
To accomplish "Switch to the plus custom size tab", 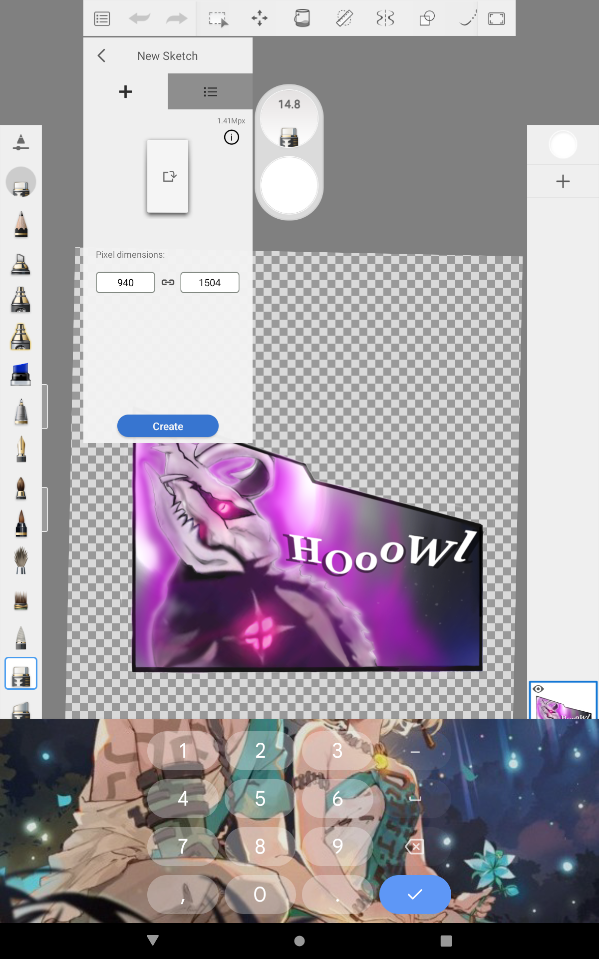I will 125,92.
